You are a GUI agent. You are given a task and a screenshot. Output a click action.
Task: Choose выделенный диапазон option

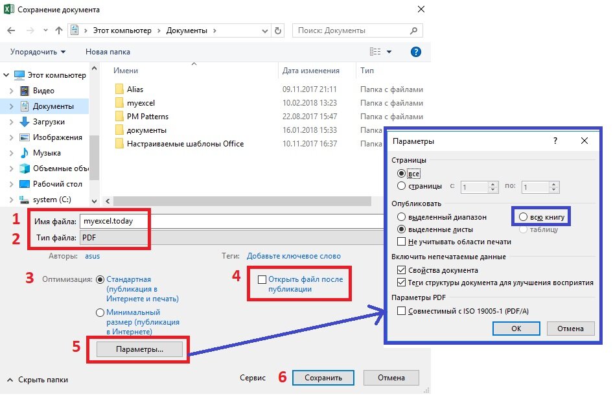point(401,216)
